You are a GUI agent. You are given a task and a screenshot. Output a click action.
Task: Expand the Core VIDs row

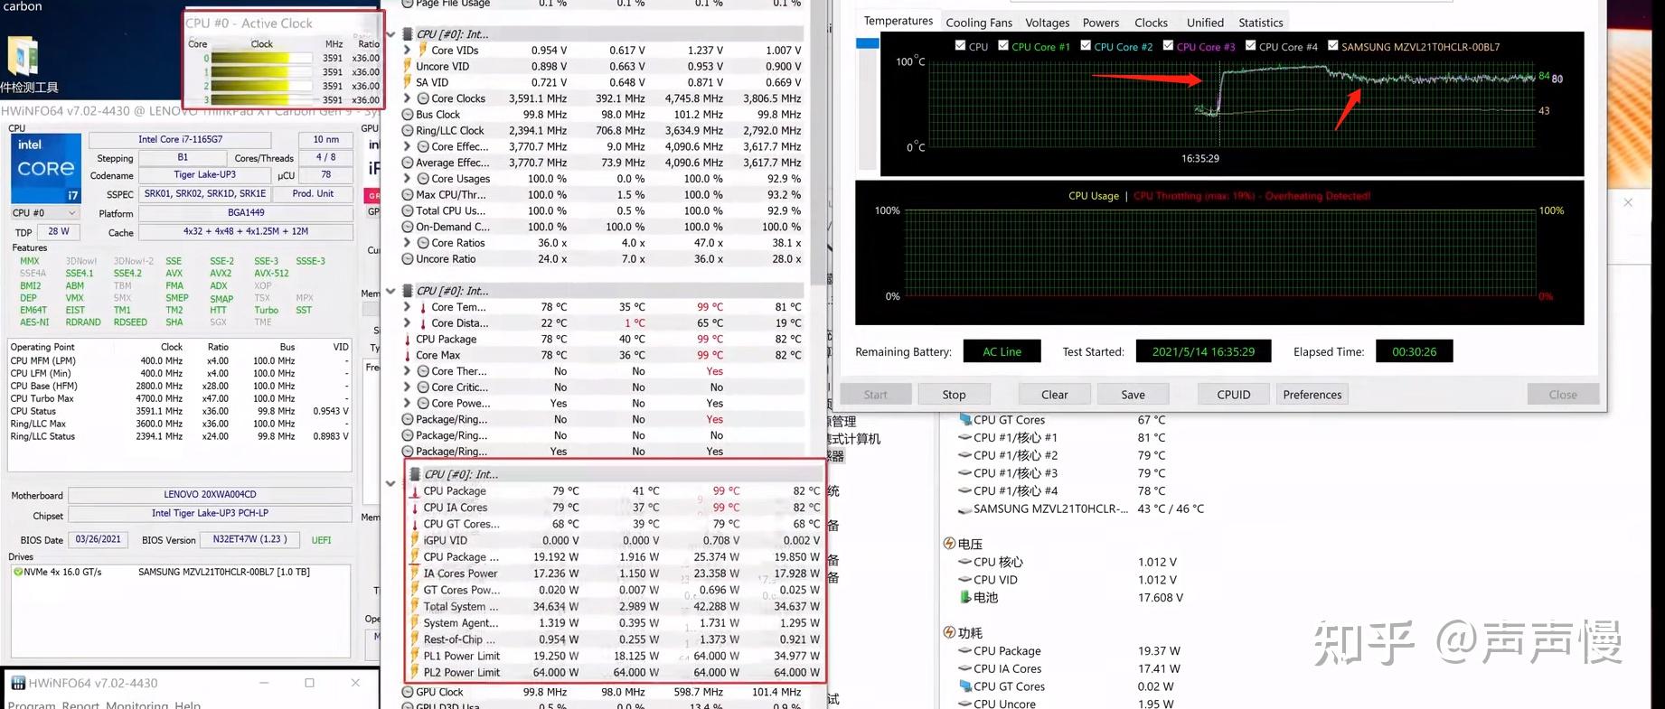407,51
